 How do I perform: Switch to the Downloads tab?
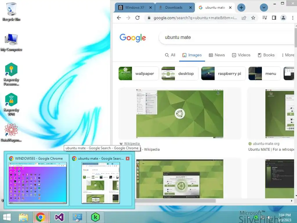pos(175,8)
